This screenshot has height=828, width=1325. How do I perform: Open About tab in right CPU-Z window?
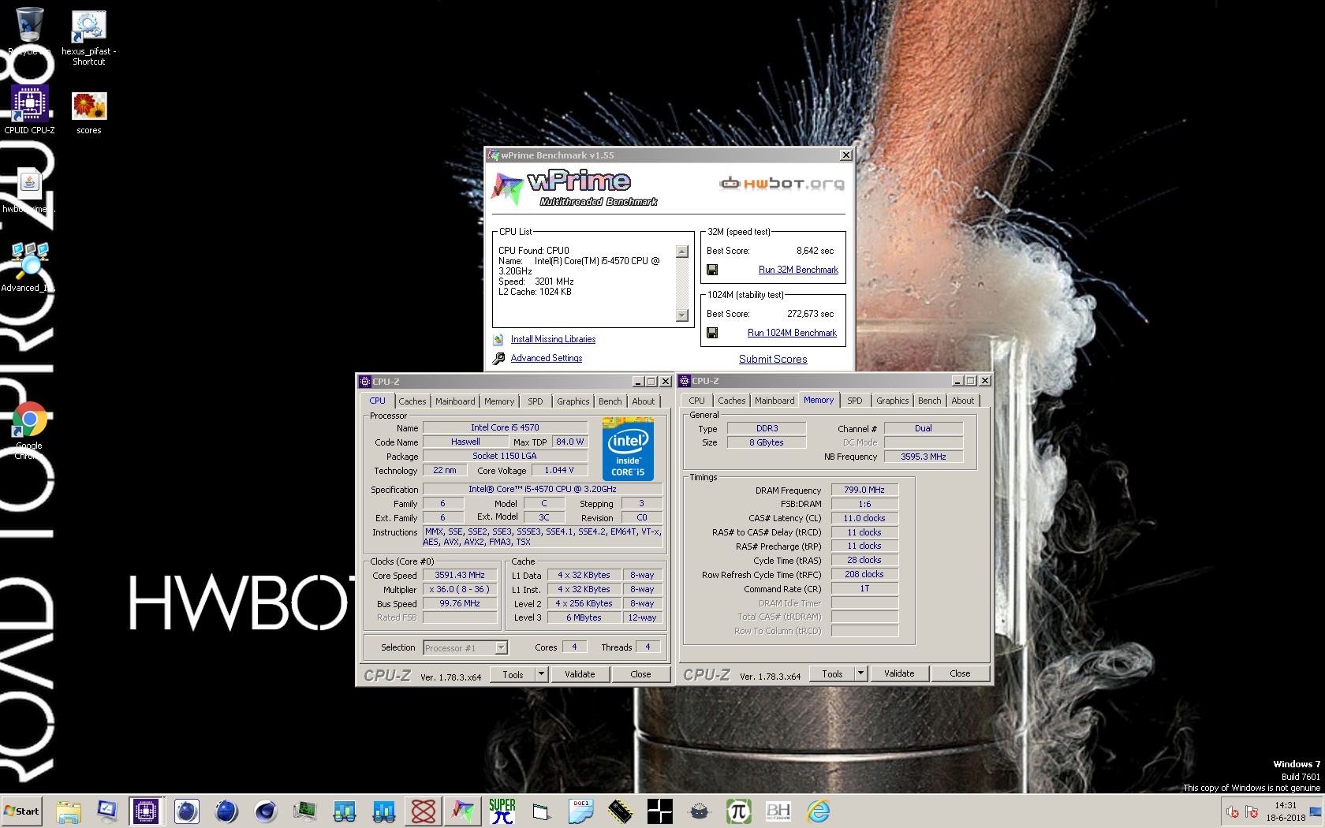point(963,401)
